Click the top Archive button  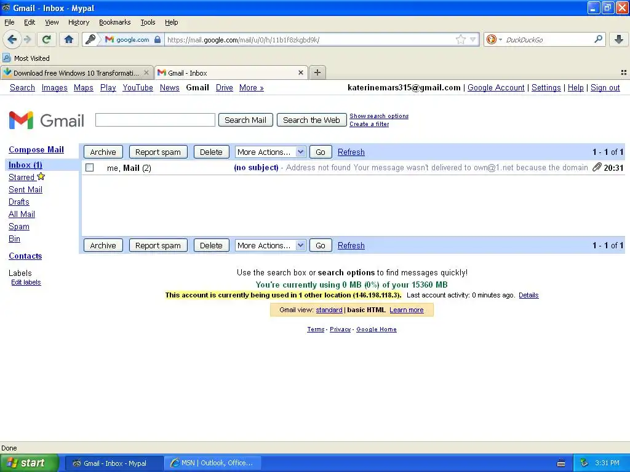click(103, 152)
